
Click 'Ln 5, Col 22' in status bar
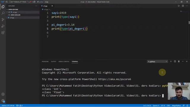click(x=147, y=106)
